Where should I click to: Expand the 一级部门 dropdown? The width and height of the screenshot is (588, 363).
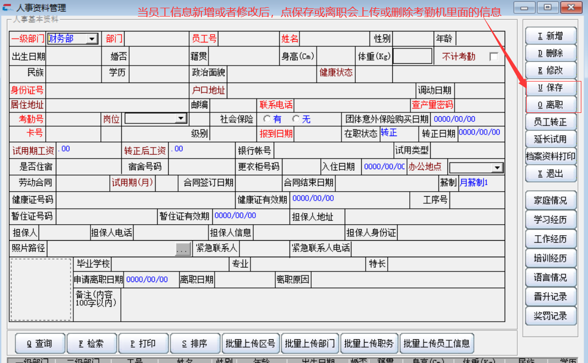pos(92,39)
